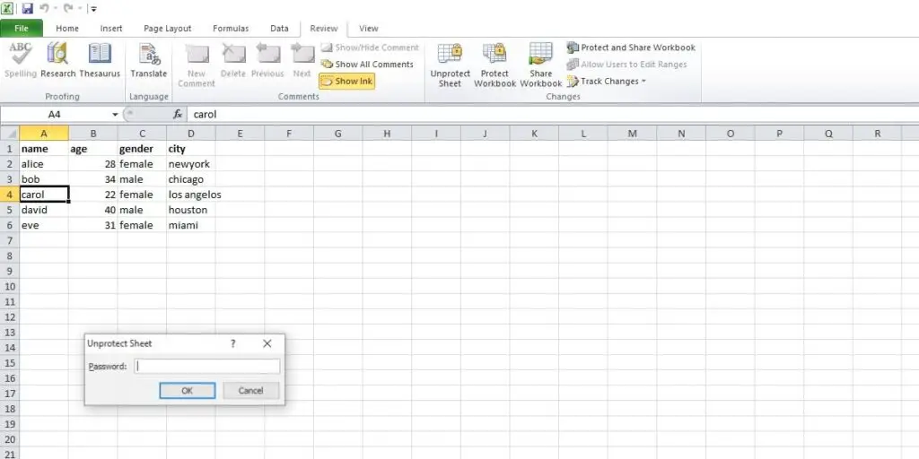The height and width of the screenshot is (459, 919).
Task: Switch to the View tab
Action: pos(369,28)
